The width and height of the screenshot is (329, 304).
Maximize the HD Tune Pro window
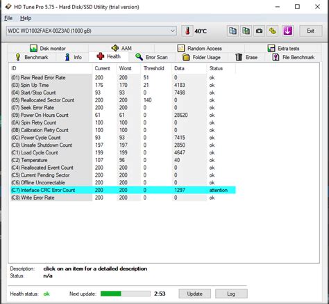[297, 7]
